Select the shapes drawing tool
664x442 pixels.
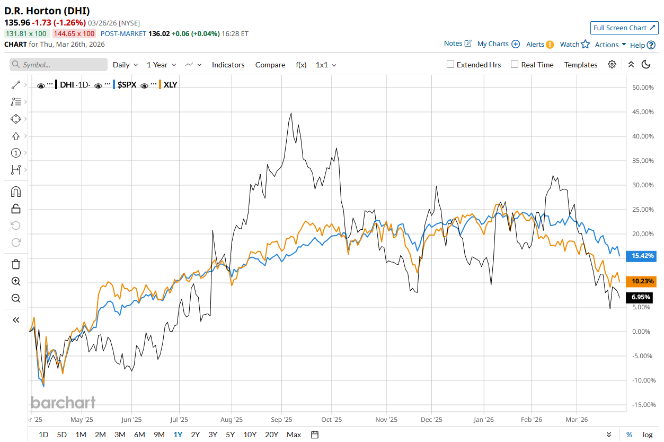15,118
